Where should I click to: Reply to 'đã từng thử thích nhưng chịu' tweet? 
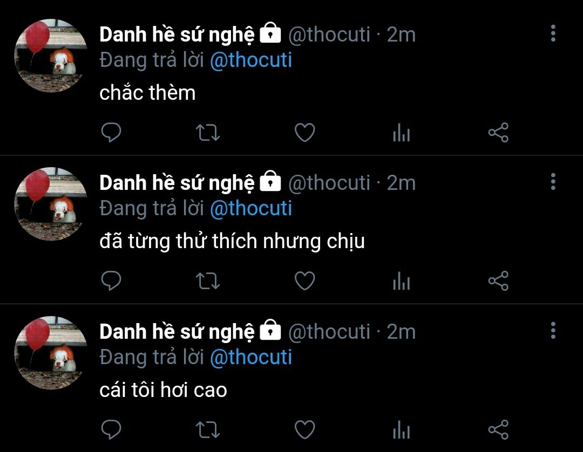click(111, 280)
